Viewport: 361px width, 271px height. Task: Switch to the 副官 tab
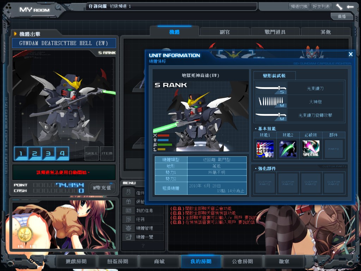tap(225, 32)
